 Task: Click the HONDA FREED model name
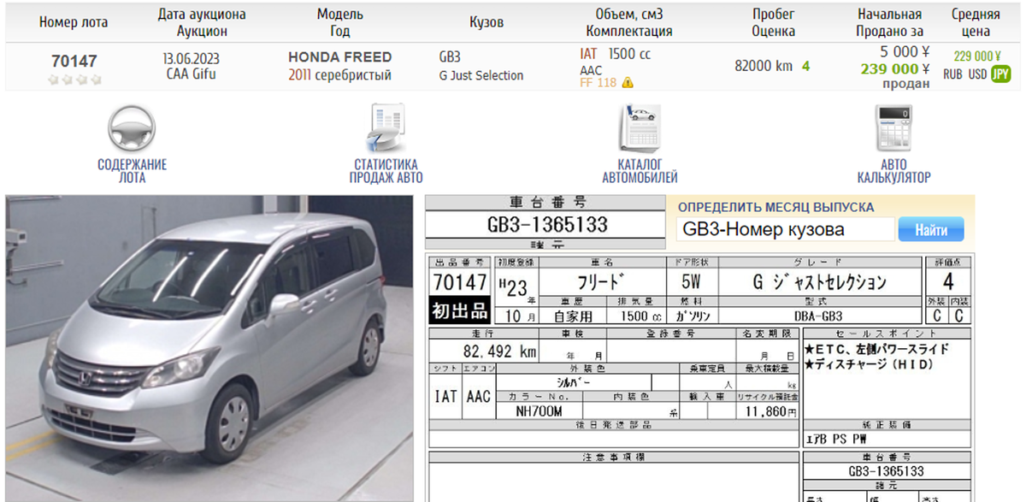coord(339,57)
